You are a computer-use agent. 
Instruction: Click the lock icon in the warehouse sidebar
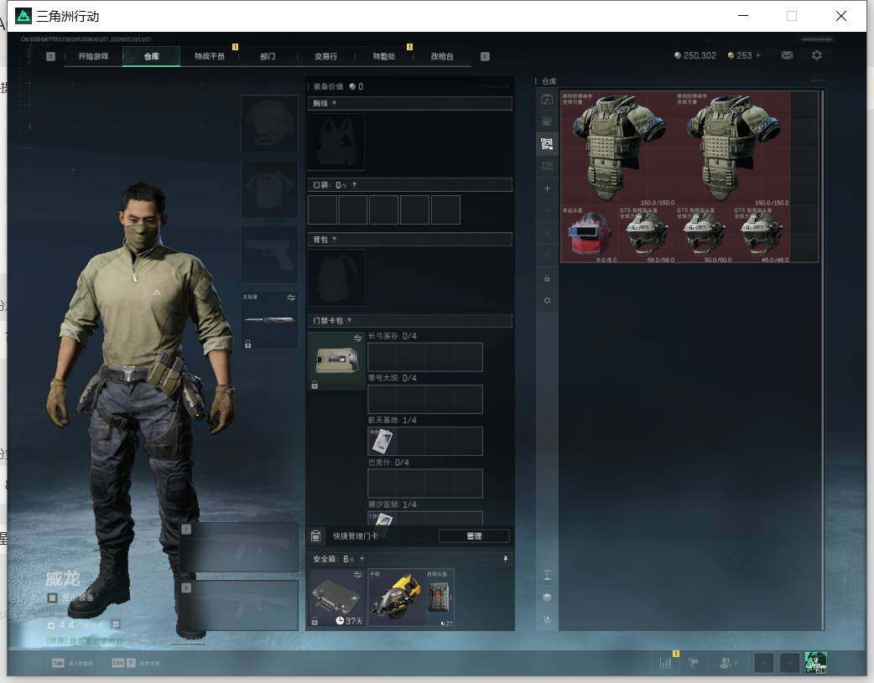pyautogui.click(x=547, y=278)
